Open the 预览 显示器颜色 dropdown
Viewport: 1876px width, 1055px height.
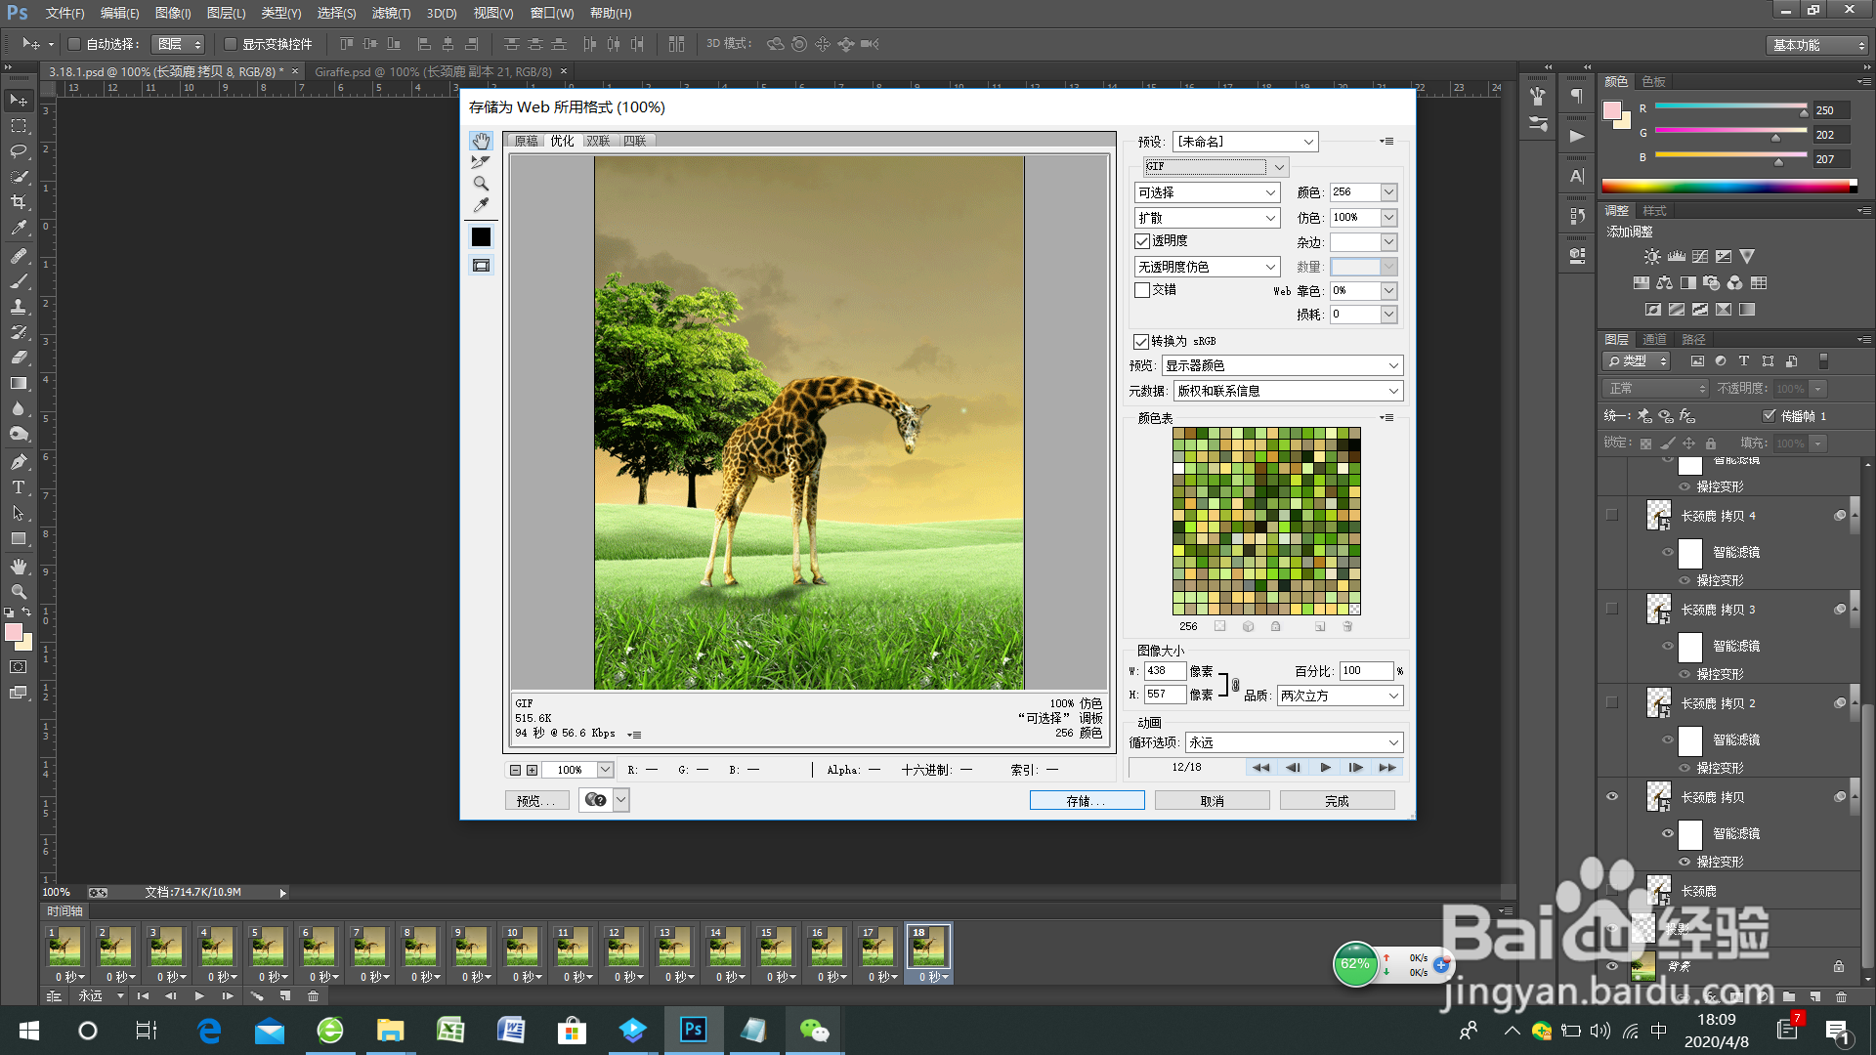pos(1282,365)
